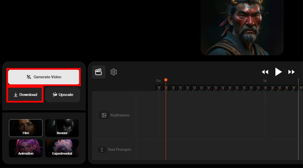Image resolution: width=303 pixels, height=168 pixels.
Task: Click the Upscale sparkle icon
Action: [55, 94]
